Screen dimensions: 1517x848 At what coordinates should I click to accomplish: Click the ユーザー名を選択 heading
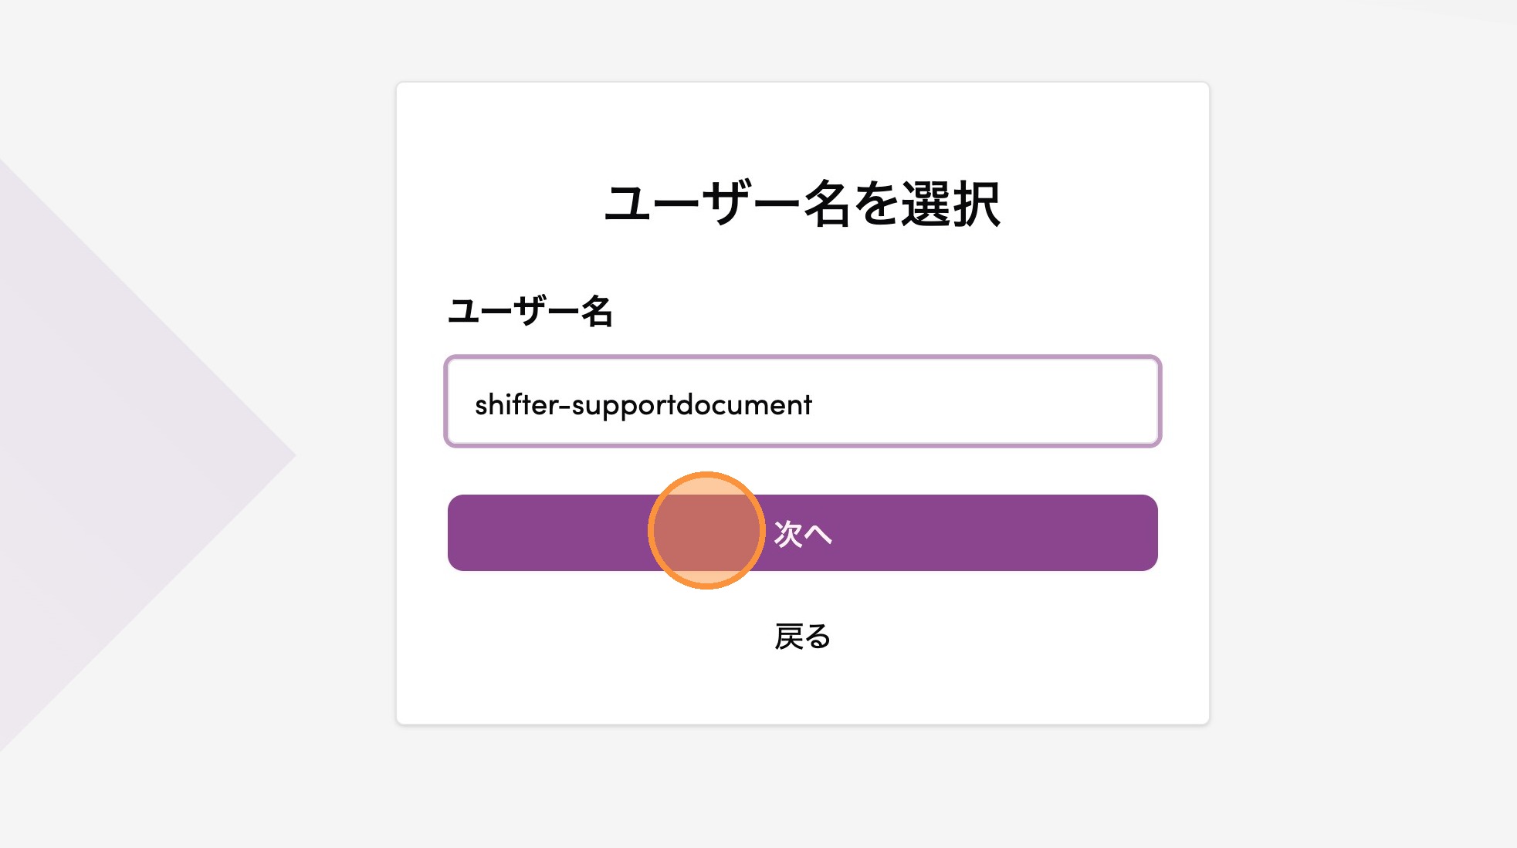(x=801, y=204)
